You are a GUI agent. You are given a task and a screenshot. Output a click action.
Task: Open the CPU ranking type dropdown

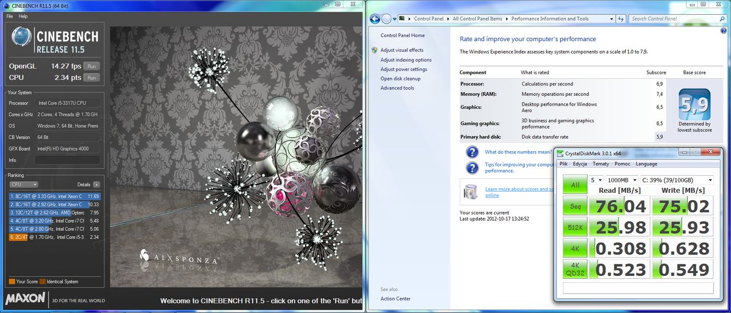[24, 185]
